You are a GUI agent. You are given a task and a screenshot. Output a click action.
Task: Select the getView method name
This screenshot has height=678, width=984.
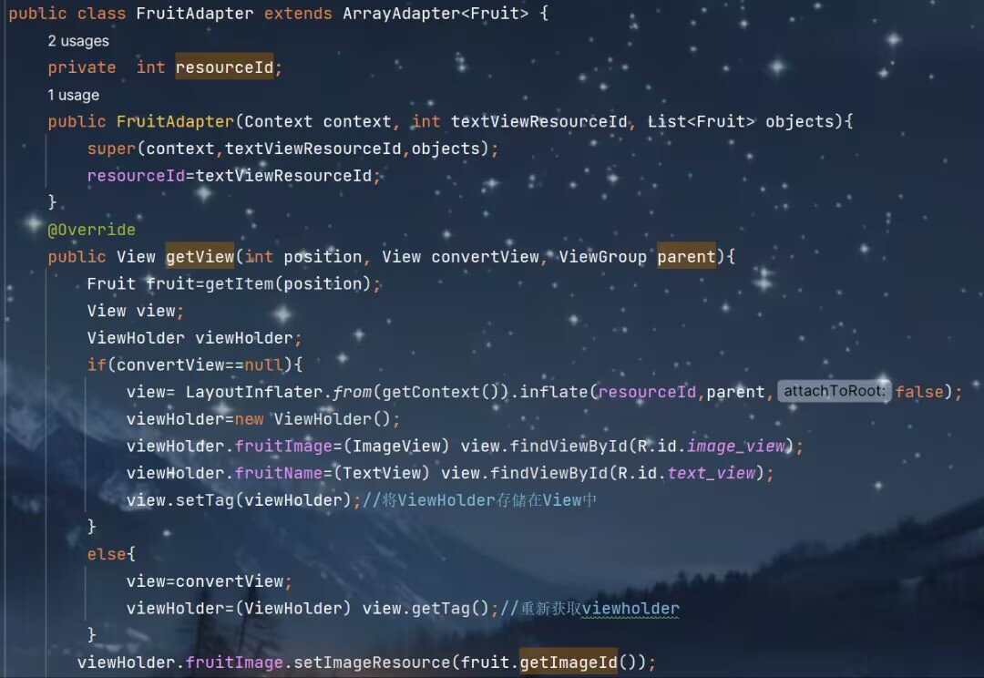point(200,256)
